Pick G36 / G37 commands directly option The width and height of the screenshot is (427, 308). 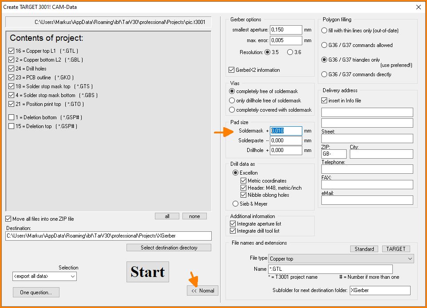pyautogui.click(x=324, y=74)
